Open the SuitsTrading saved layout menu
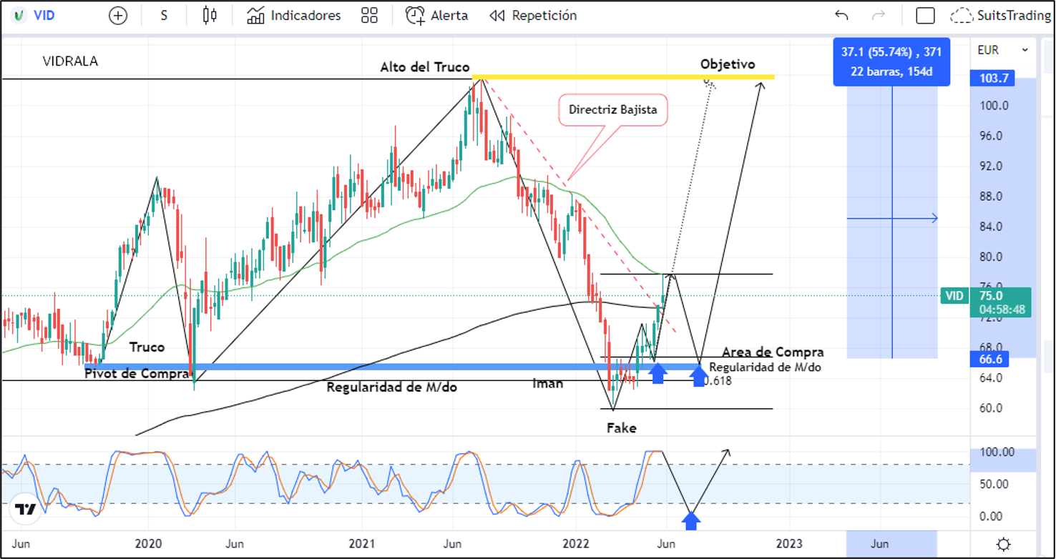 pos(1001,15)
